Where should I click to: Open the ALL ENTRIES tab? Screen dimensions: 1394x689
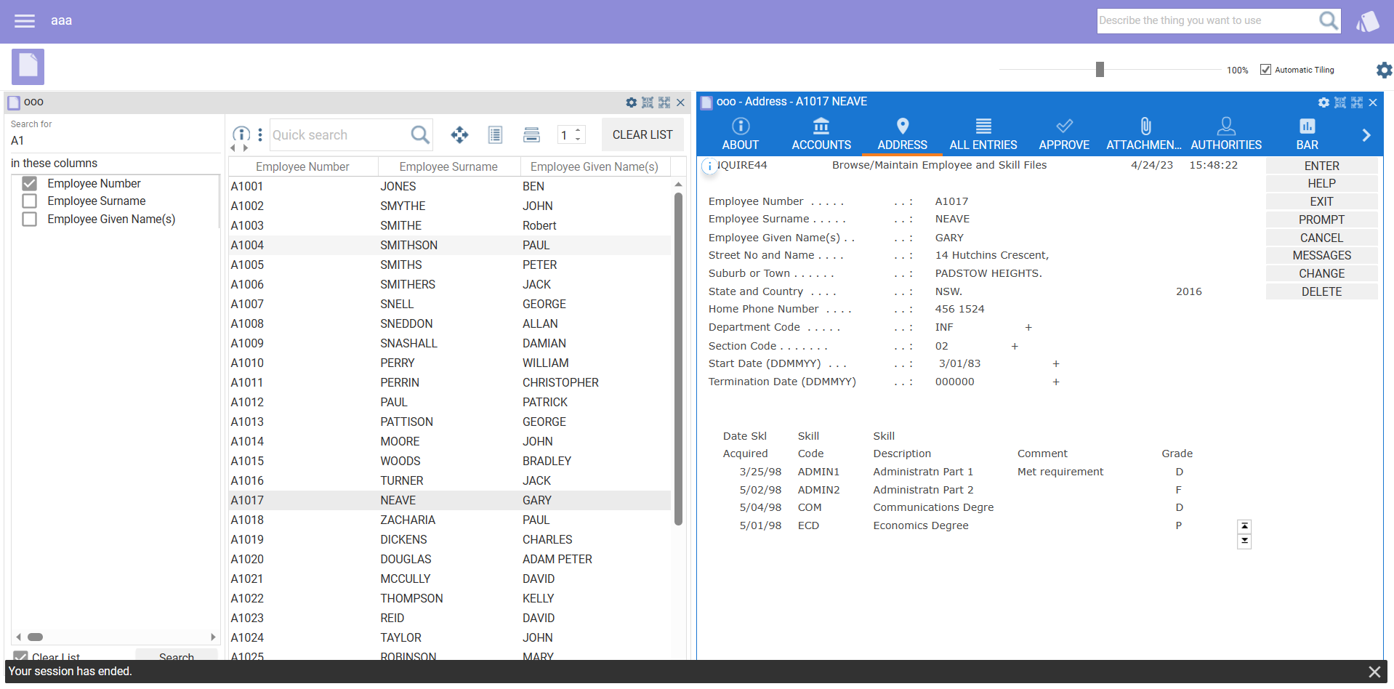click(983, 134)
